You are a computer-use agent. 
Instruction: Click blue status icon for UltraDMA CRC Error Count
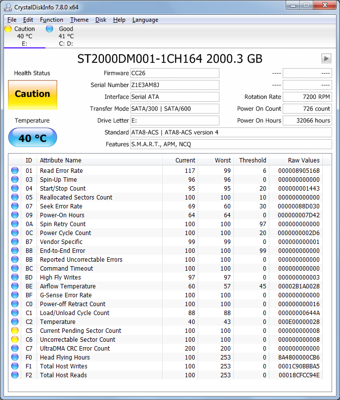[15, 348]
